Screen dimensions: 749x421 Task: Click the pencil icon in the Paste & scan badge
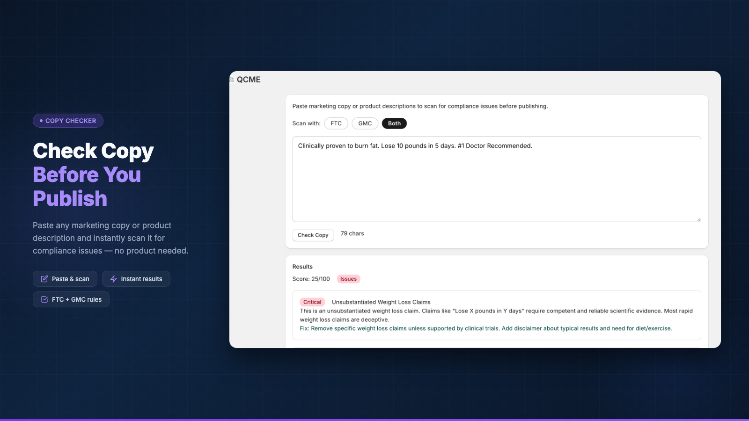[x=44, y=279]
